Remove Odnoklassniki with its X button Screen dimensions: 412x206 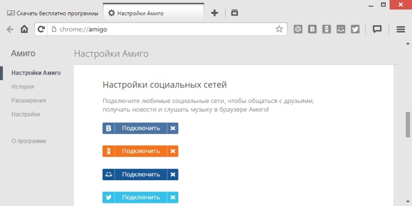173,151
